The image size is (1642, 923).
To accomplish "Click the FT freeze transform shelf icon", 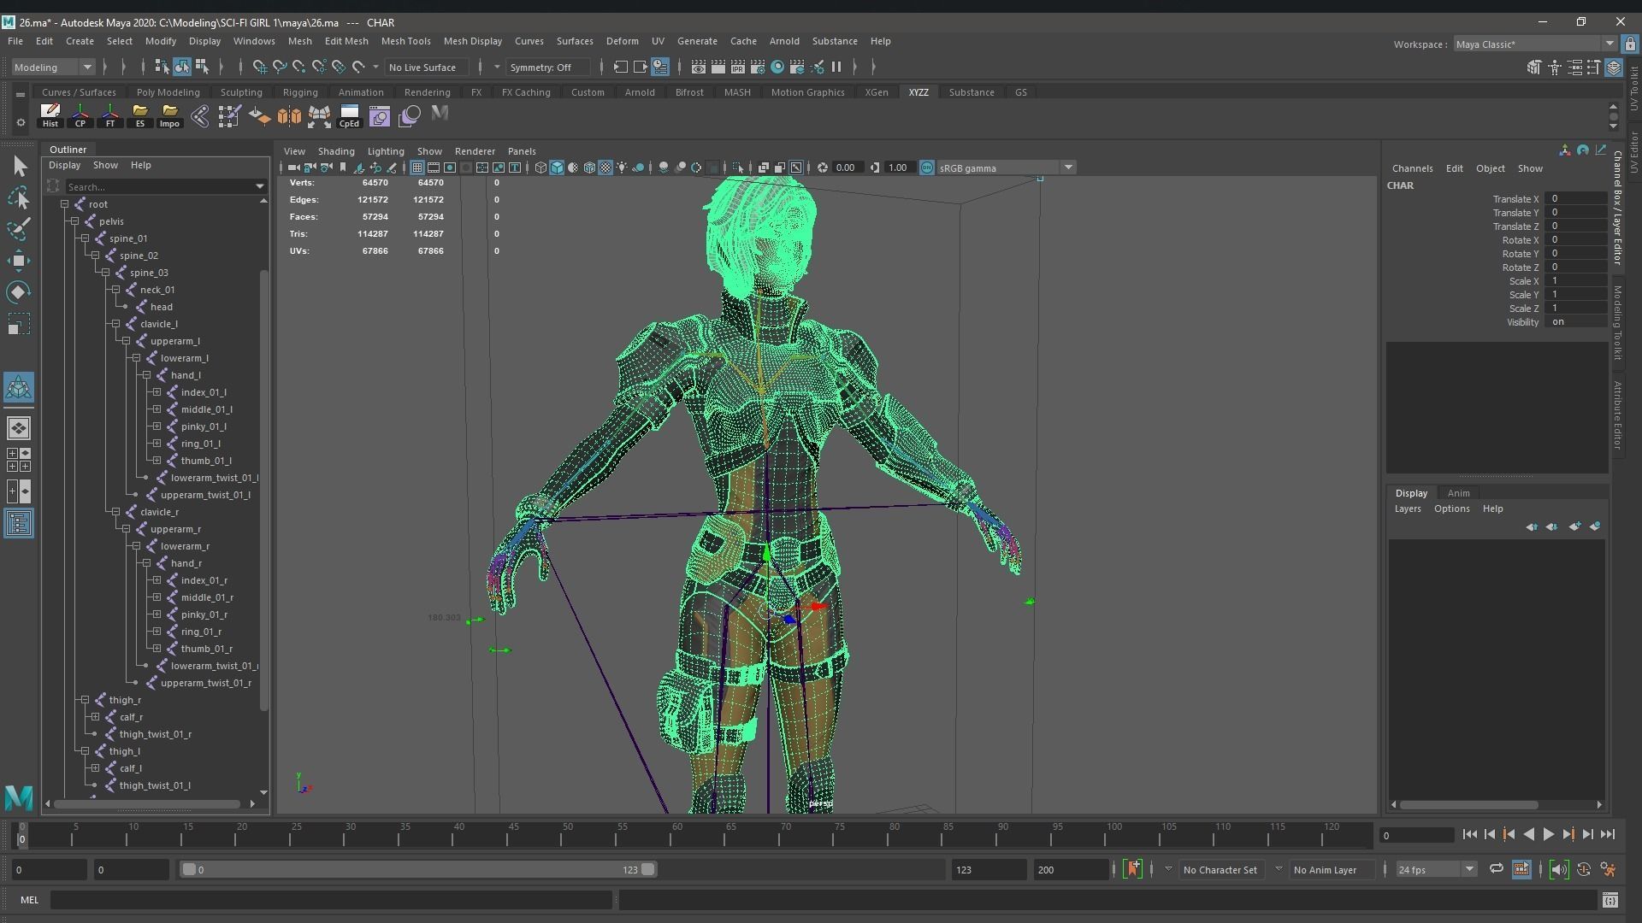I will pyautogui.click(x=110, y=115).
